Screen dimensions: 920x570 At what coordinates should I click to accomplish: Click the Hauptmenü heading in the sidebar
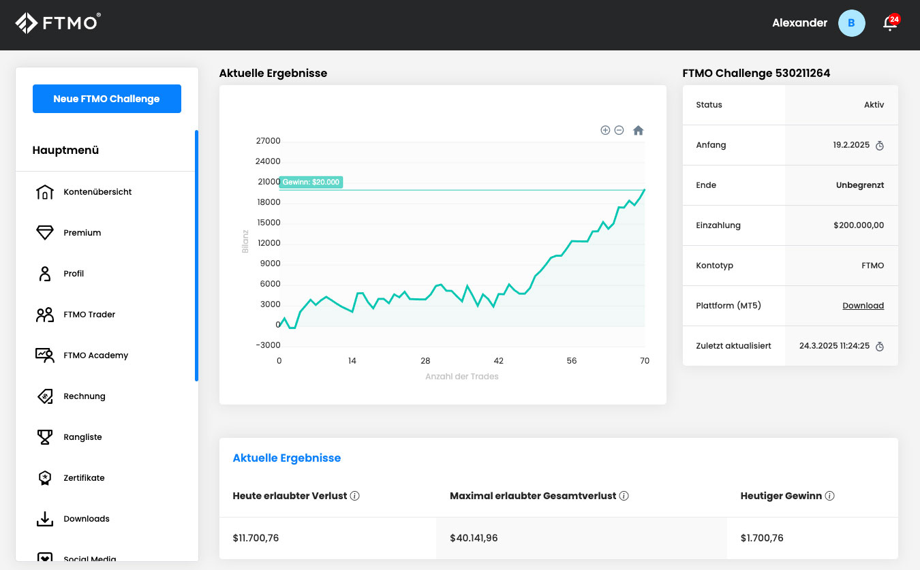pyautogui.click(x=65, y=151)
